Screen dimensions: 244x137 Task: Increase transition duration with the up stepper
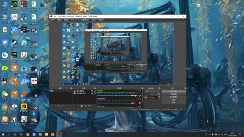pos(159,97)
